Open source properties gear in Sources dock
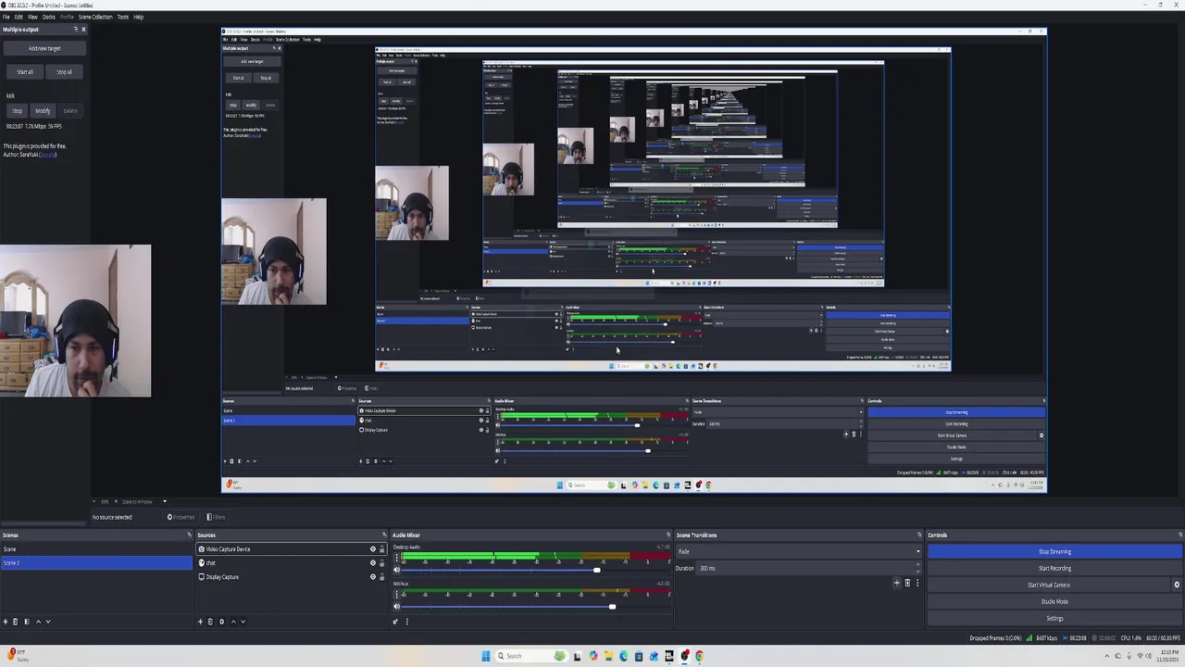The image size is (1185, 667). (221, 622)
